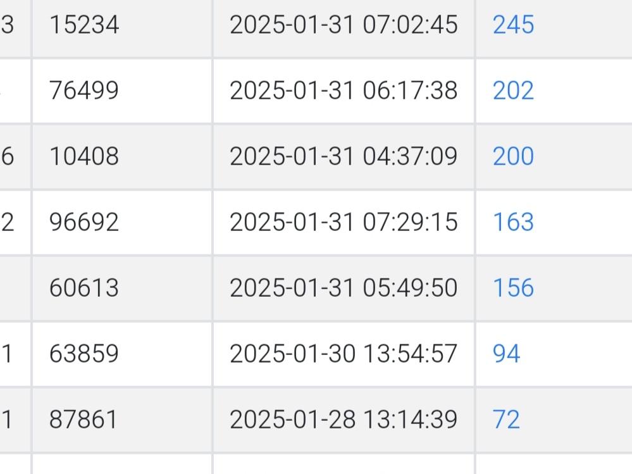Select the 2025-01-28 13:14:39 timestamp
Viewport: 632px width, 474px height.
point(344,420)
